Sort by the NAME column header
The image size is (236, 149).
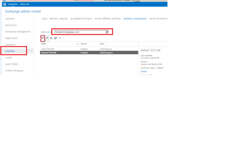(x=60, y=44)
